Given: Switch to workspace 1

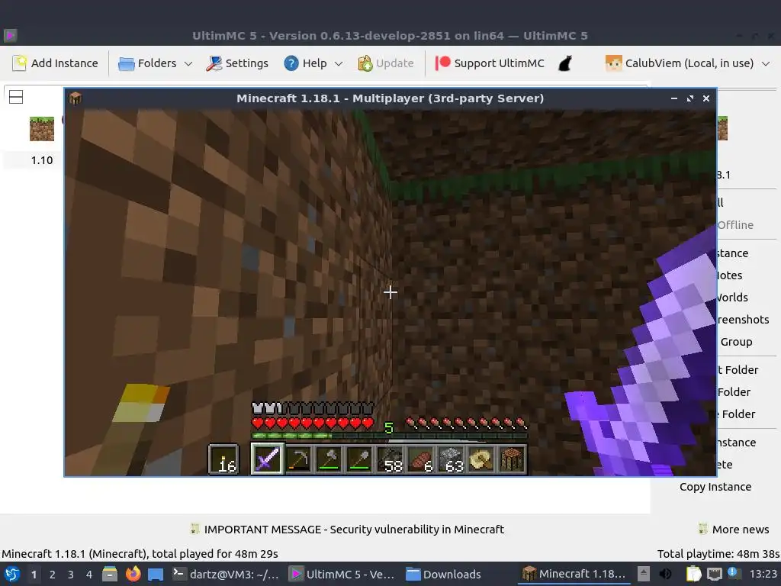Looking at the screenshot, I should tap(34, 575).
